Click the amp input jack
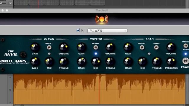The image size is (189, 106). 22,54
